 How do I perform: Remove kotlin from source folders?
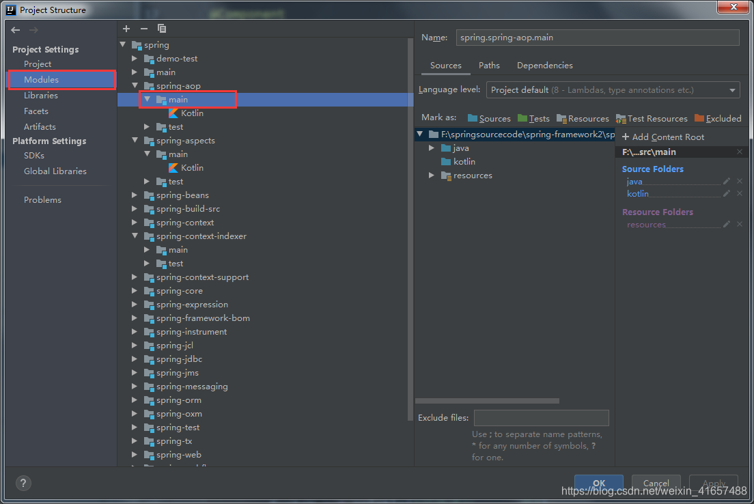[740, 193]
